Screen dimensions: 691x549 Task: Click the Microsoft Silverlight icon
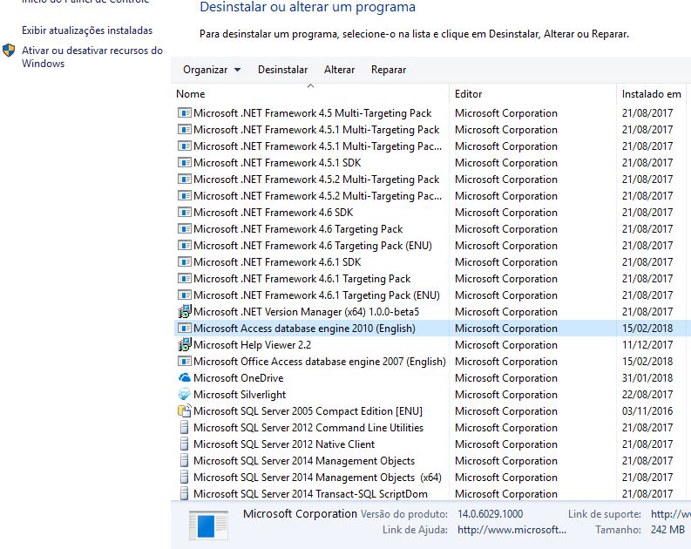click(x=184, y=395)
